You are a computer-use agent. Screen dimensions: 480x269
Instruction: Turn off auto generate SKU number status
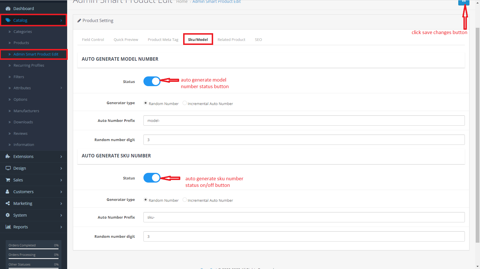pos(152,178)
